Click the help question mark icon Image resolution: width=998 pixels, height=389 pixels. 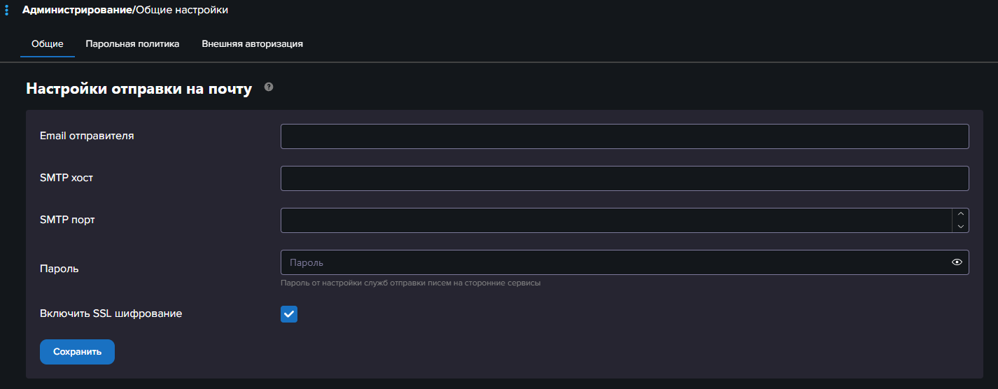pos(269,87)
